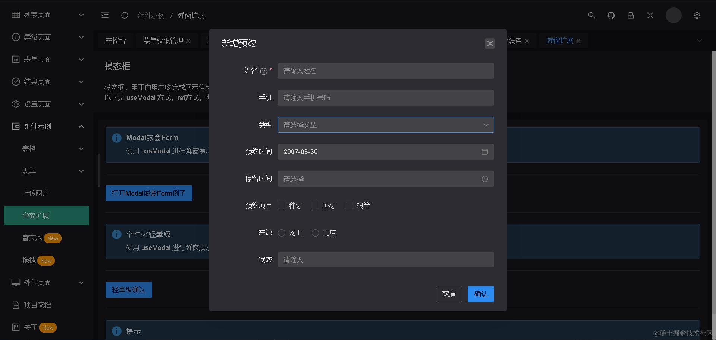
Task: Click the 组件示例 breadcrumb link
Action: coord(151,16)
